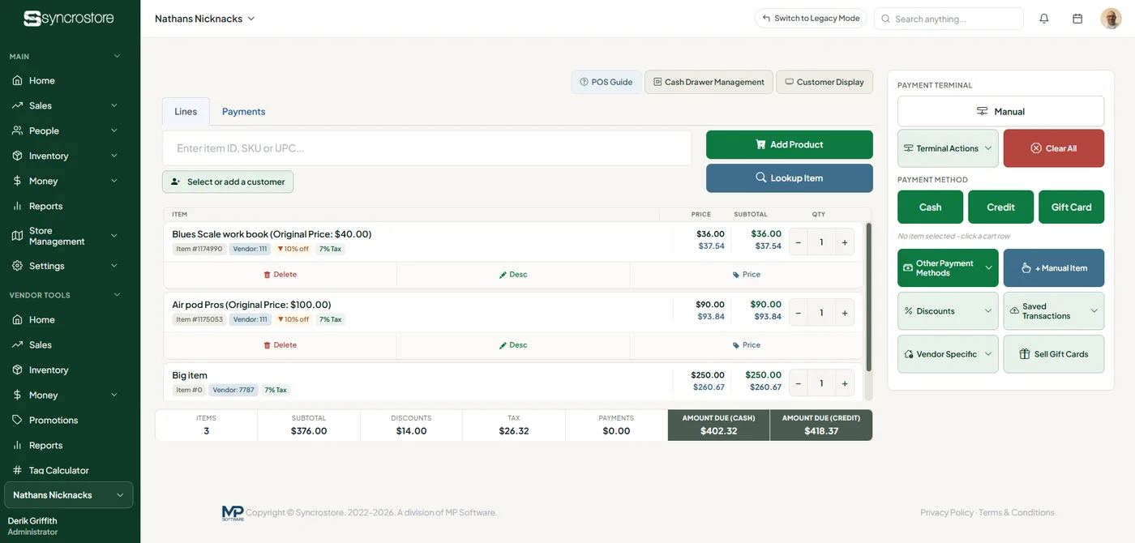Decrease quantity of Blues Scale work book

coord(799,242)
